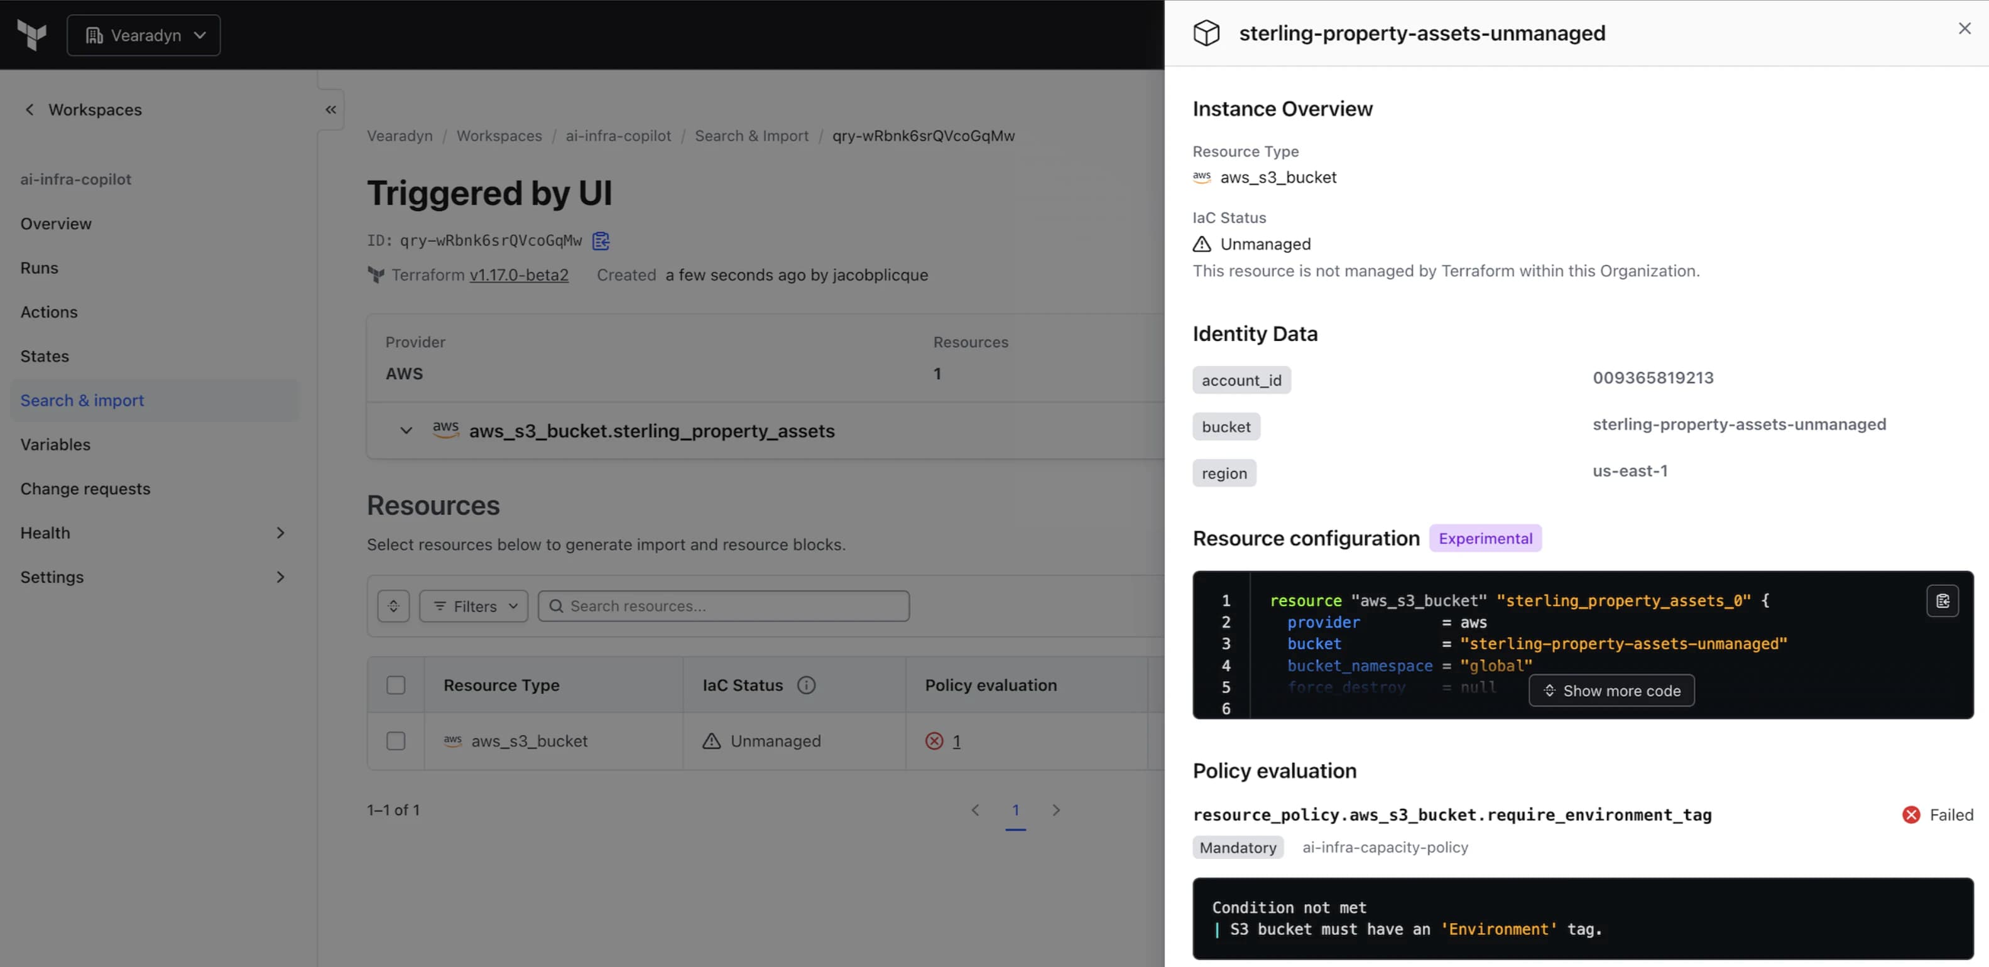Viewport: 1989px width, 967px height.
Task: Focus the Search resources field
Action: pos(724,606)
